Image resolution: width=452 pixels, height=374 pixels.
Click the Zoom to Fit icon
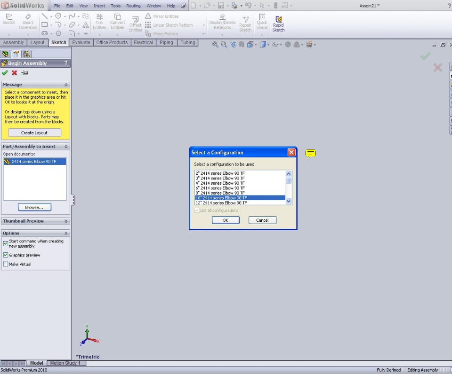coord(215,45)
